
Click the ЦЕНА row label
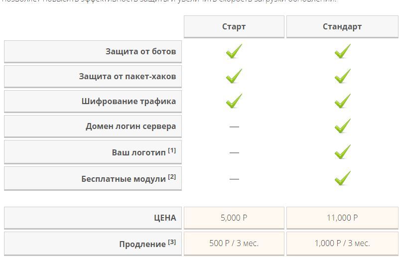pos(165,218)
